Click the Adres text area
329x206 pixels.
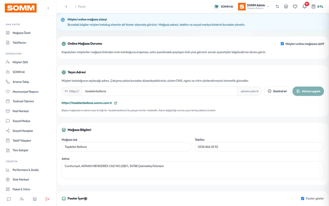pos(193,170)
